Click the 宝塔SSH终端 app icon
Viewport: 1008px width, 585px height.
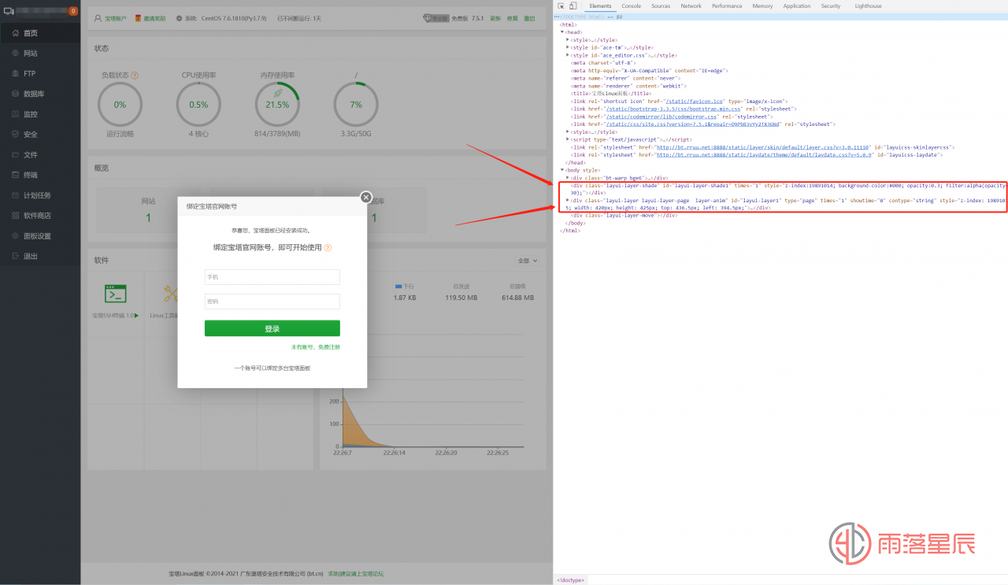116,294
